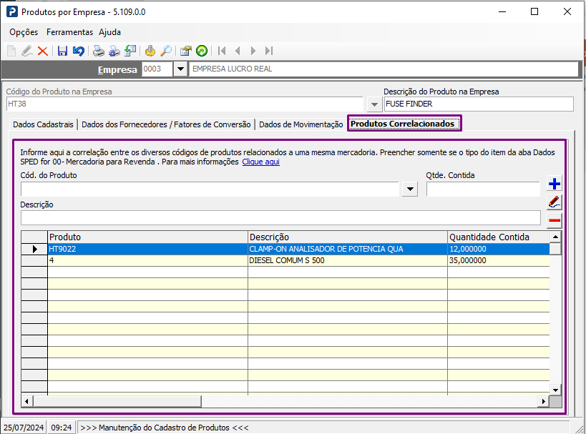Switch to the Dados Cadastrais tab
586x434 pixels.
43,124
